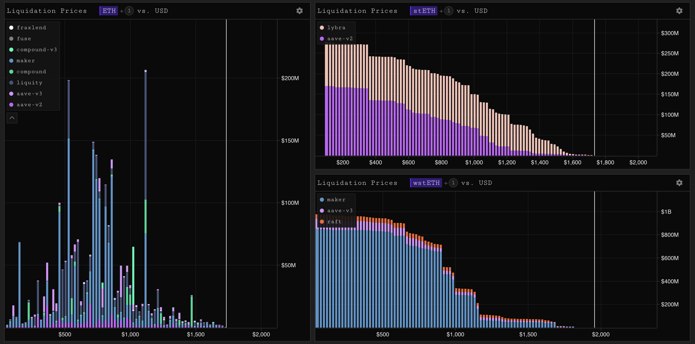
Task: Toggle liquity series in ETH legend
Action: 26,83
